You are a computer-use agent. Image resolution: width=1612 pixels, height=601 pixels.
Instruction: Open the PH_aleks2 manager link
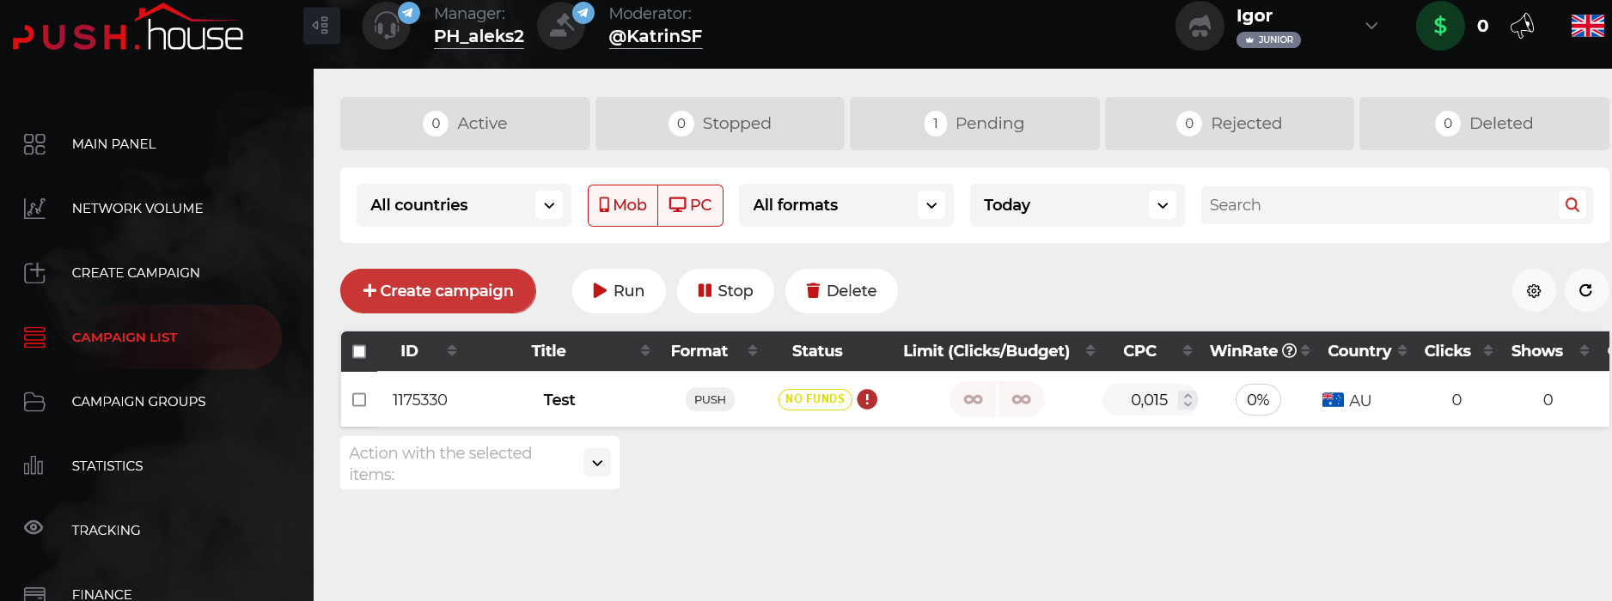479,36
